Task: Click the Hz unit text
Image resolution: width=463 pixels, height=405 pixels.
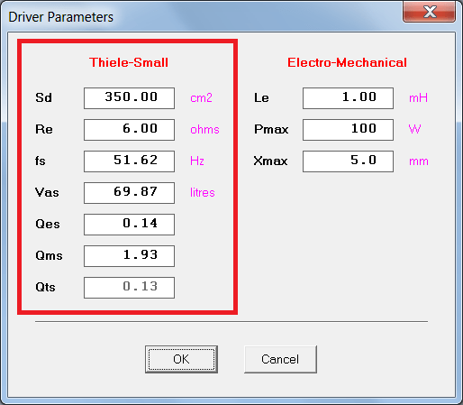Action: [197, 161]
